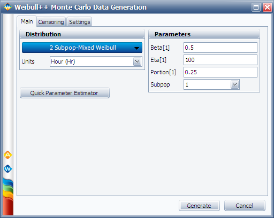The height and width of the screenshot is (218, 274).
Task: Expand the Units Hour (Hr) dropdown arrow
Action: (x=137, y=61)
